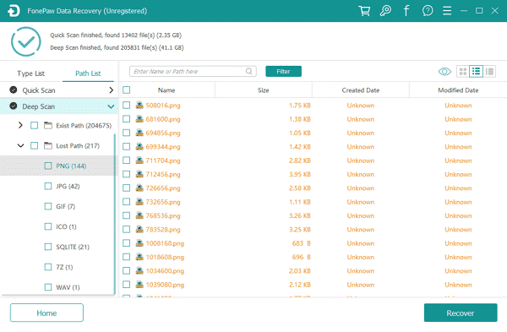
Task: Check the Exist Path (204675) checkbox
Action: tap(34, 125)
